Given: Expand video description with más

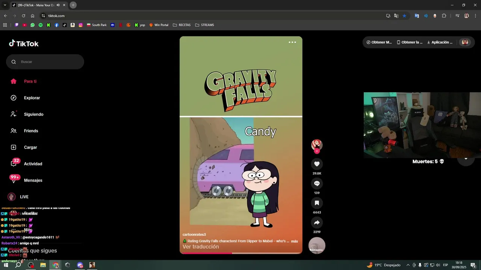Looking at the screenshot, I should pyautogui.click(x=294, y=241).
